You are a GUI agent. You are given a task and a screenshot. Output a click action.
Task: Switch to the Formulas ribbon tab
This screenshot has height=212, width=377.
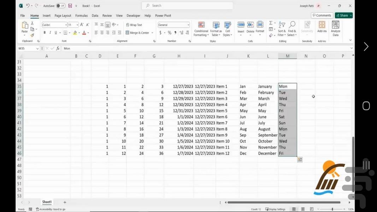81,16
